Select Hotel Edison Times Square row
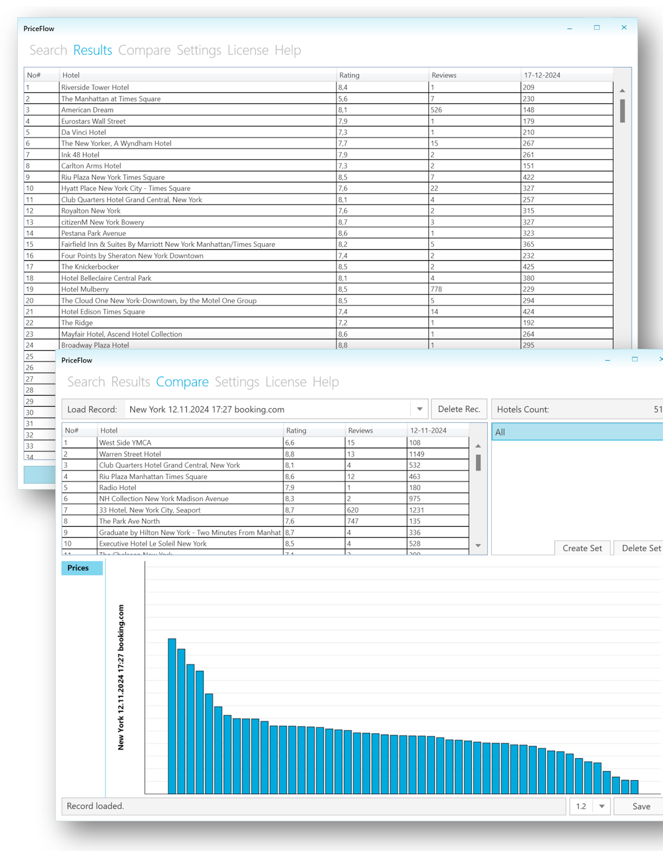Image resolution: width=663 pixels, height=851 pixels. 319,312
